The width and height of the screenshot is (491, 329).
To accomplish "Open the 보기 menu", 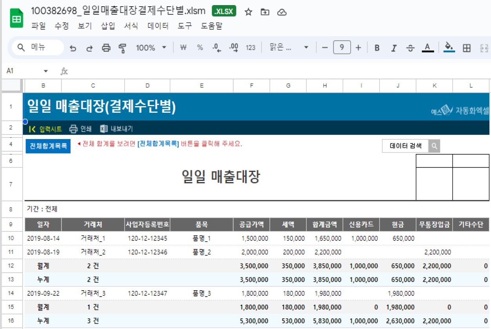I will pos(85,26).
